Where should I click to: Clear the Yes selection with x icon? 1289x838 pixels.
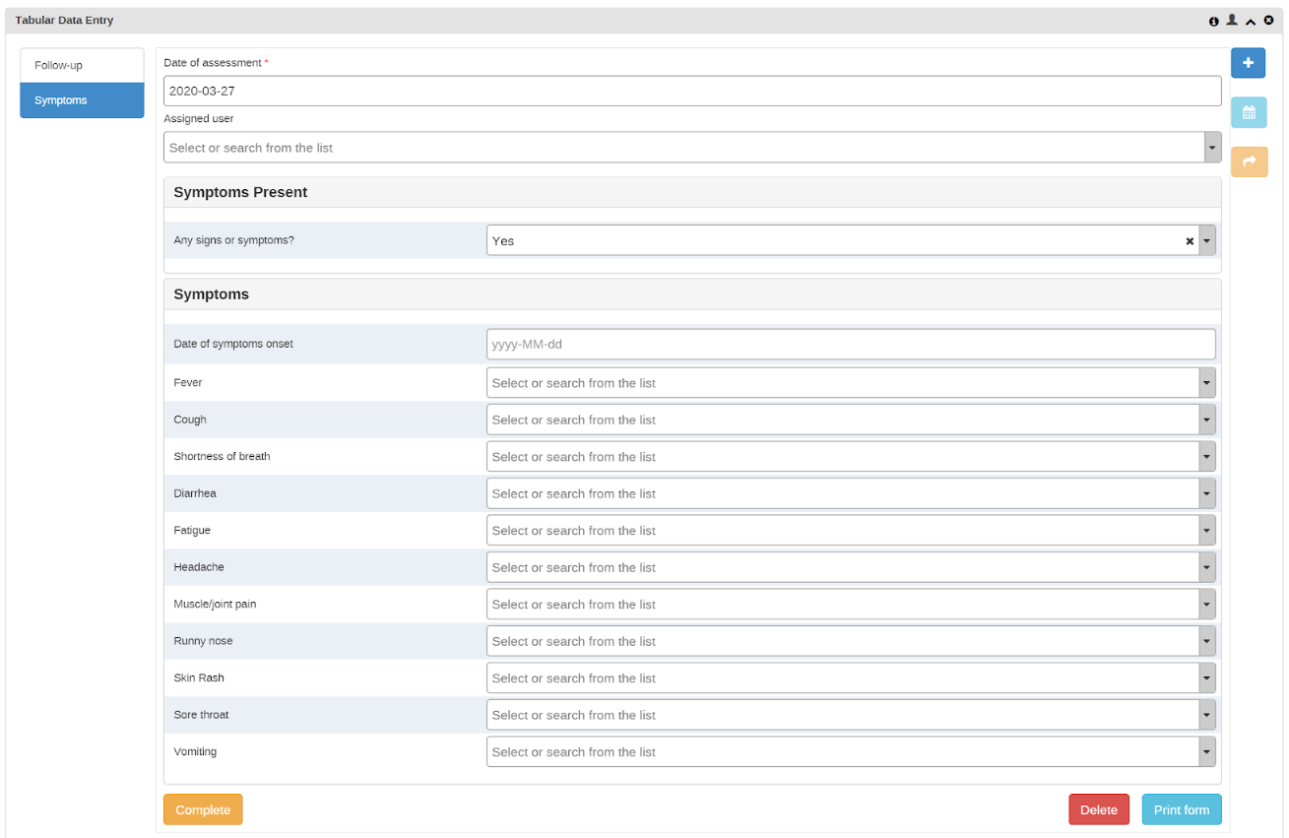tap(1190, 240)
